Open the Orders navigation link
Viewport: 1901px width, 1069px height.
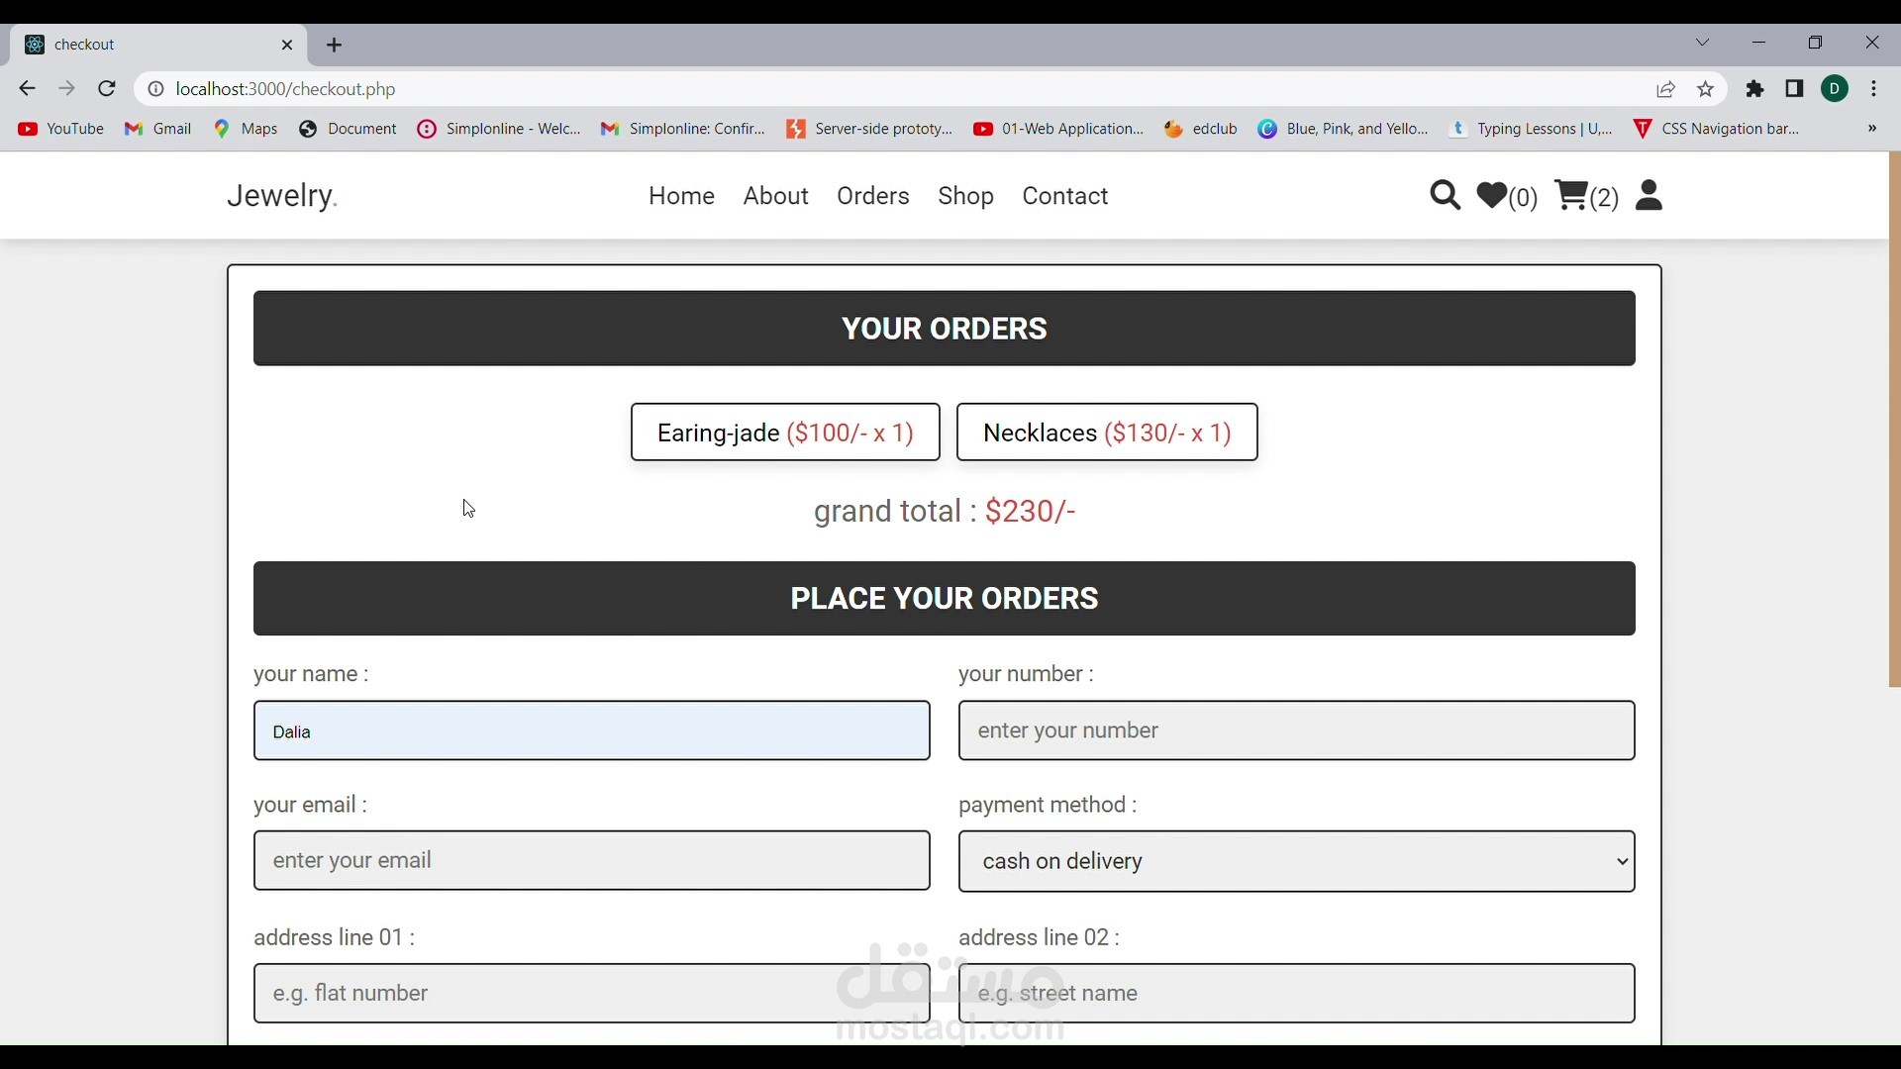coord(872,196)
